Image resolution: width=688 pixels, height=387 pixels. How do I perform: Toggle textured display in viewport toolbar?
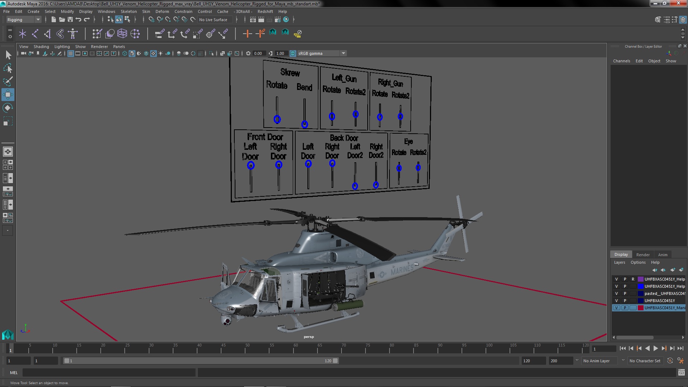click(153, 53)
